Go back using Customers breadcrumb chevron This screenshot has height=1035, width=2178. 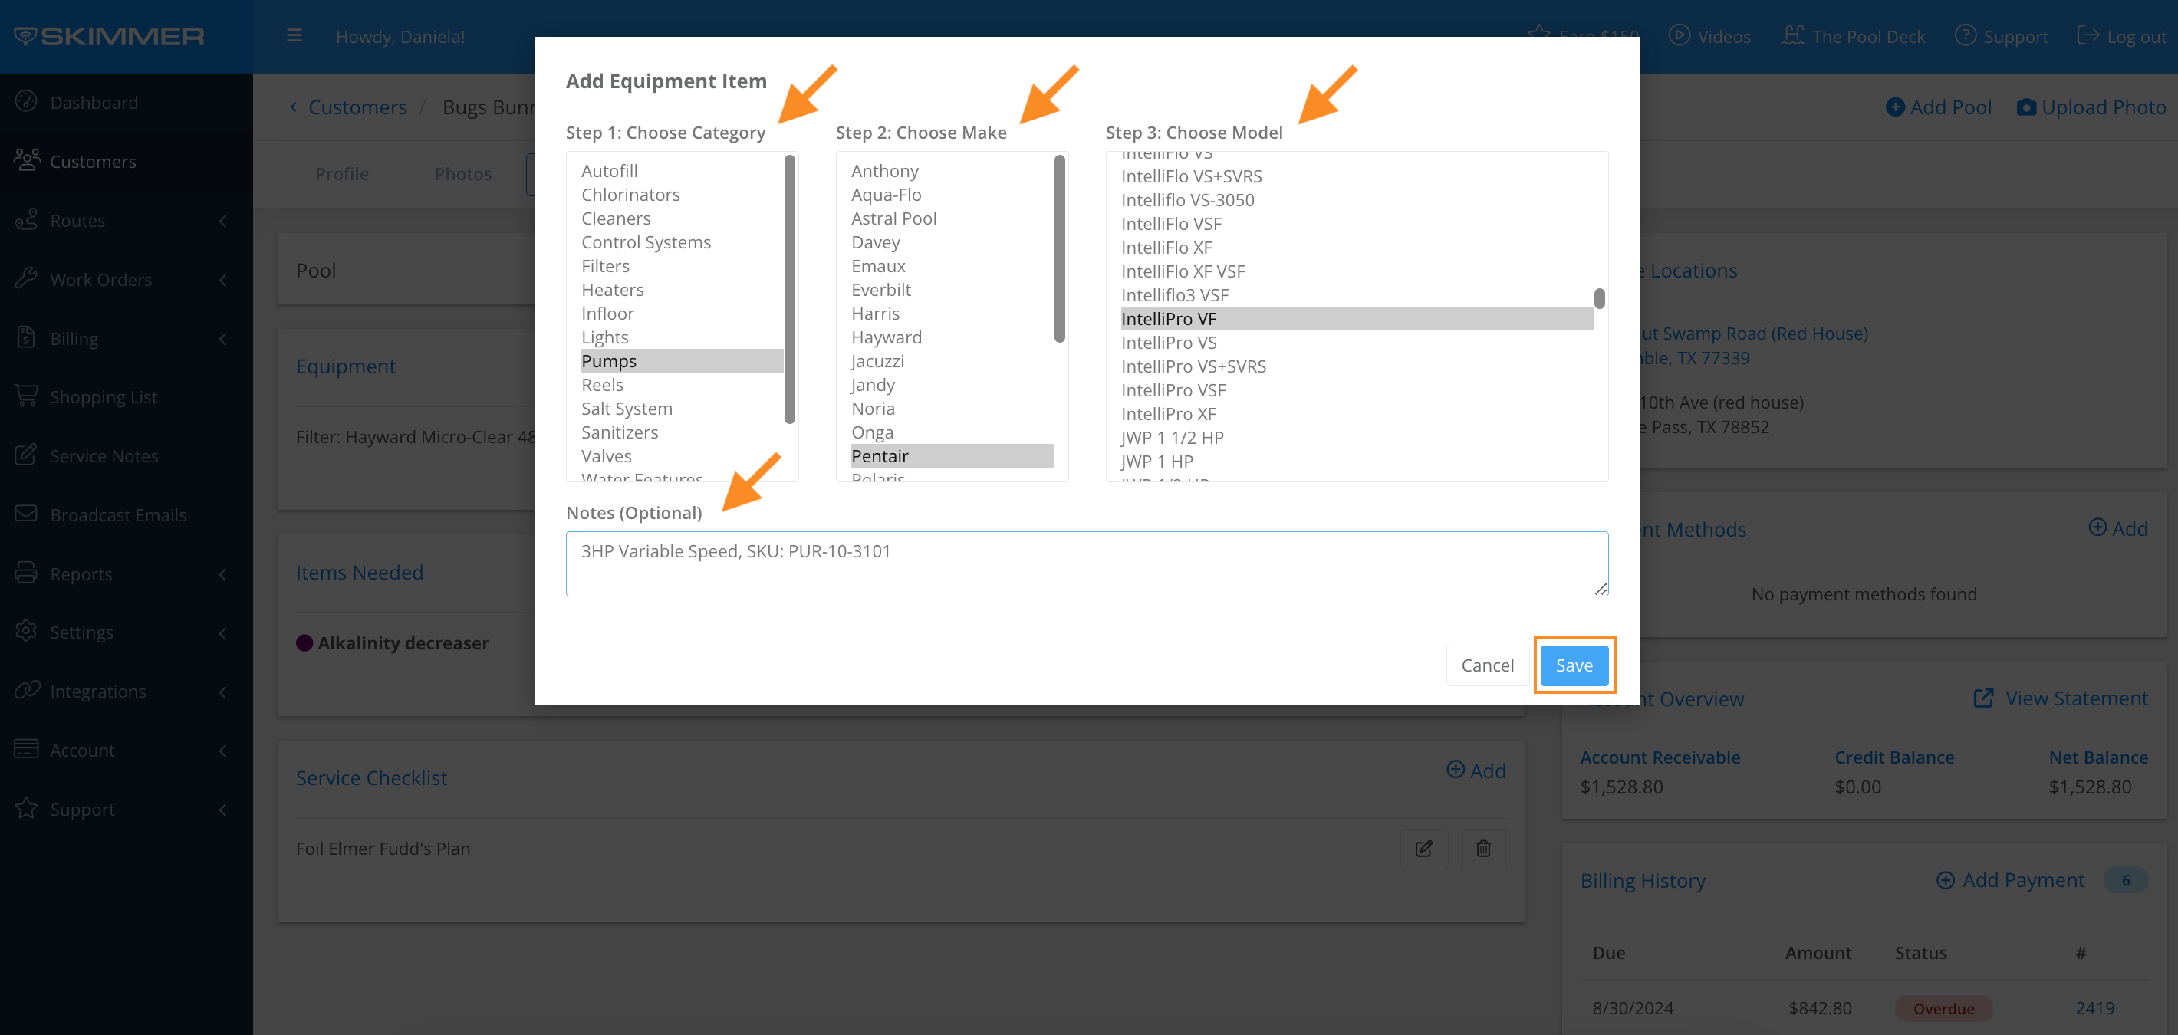[x=294, y=107]
